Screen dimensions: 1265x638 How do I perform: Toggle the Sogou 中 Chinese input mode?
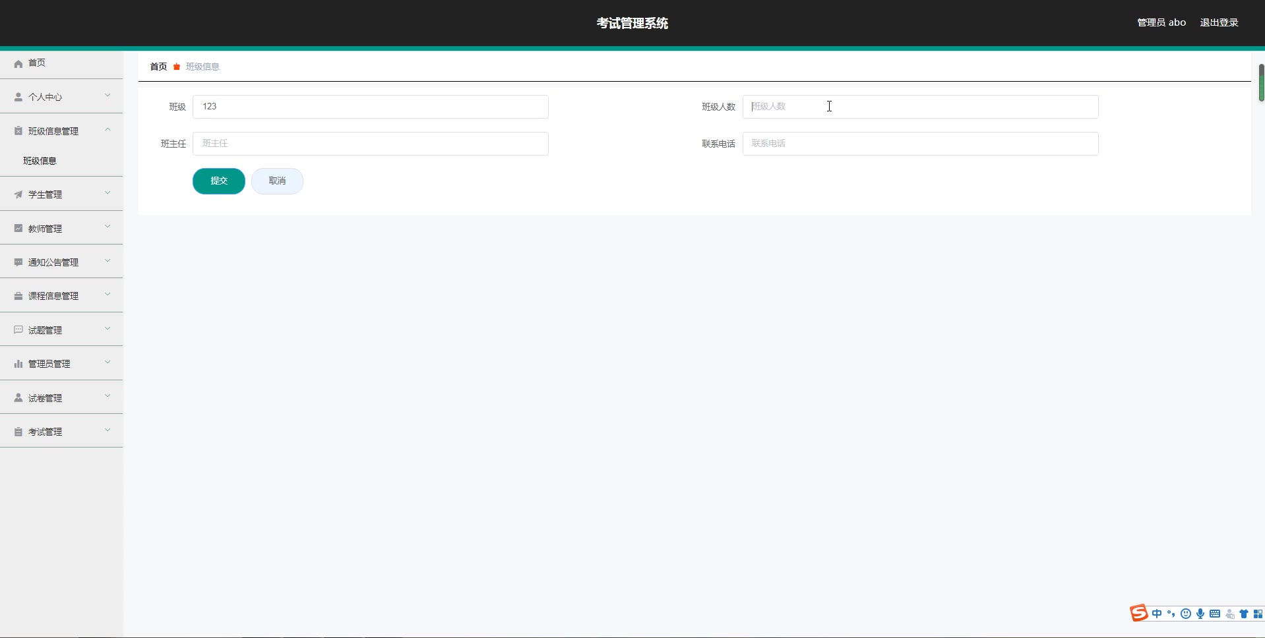(1157, 614)
